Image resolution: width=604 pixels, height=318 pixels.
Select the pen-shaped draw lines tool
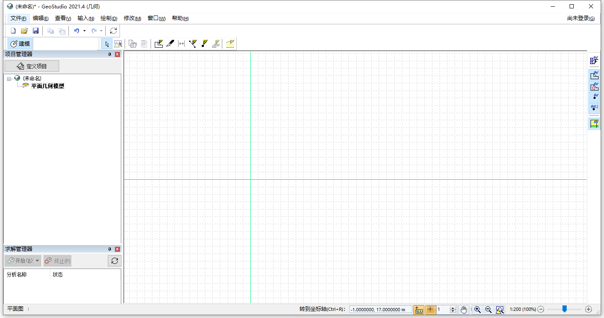click(x=170, y=44)
